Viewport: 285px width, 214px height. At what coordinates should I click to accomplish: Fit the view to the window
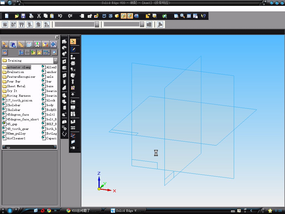(189, 16)
